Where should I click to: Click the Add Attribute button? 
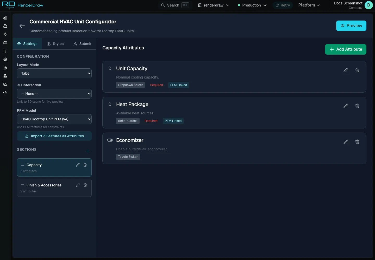[346, 49]
